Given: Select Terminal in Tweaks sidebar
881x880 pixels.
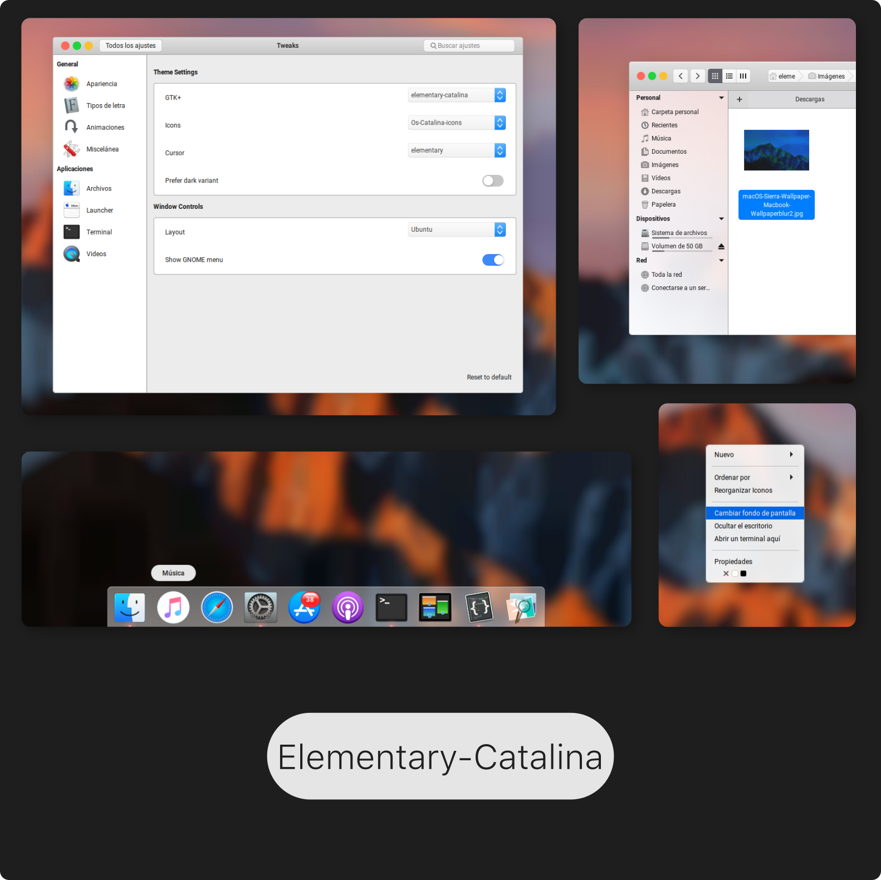Looking at the screenshot, I should [100, 232].
